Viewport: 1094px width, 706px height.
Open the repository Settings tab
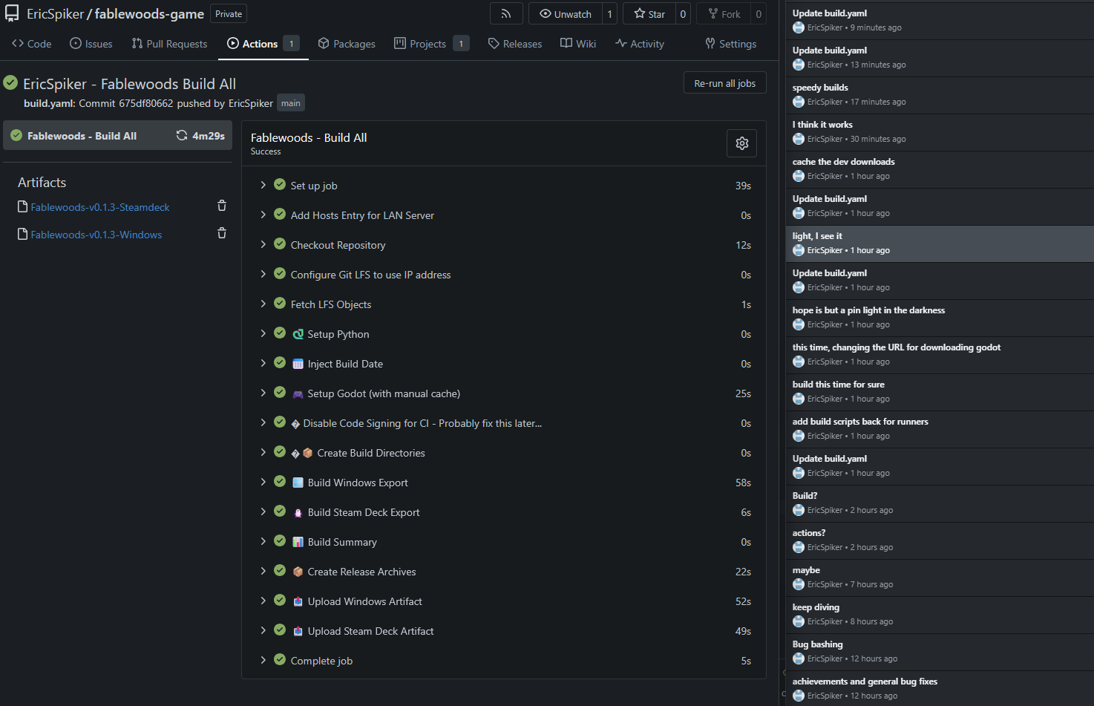click(x=731, y=44)
